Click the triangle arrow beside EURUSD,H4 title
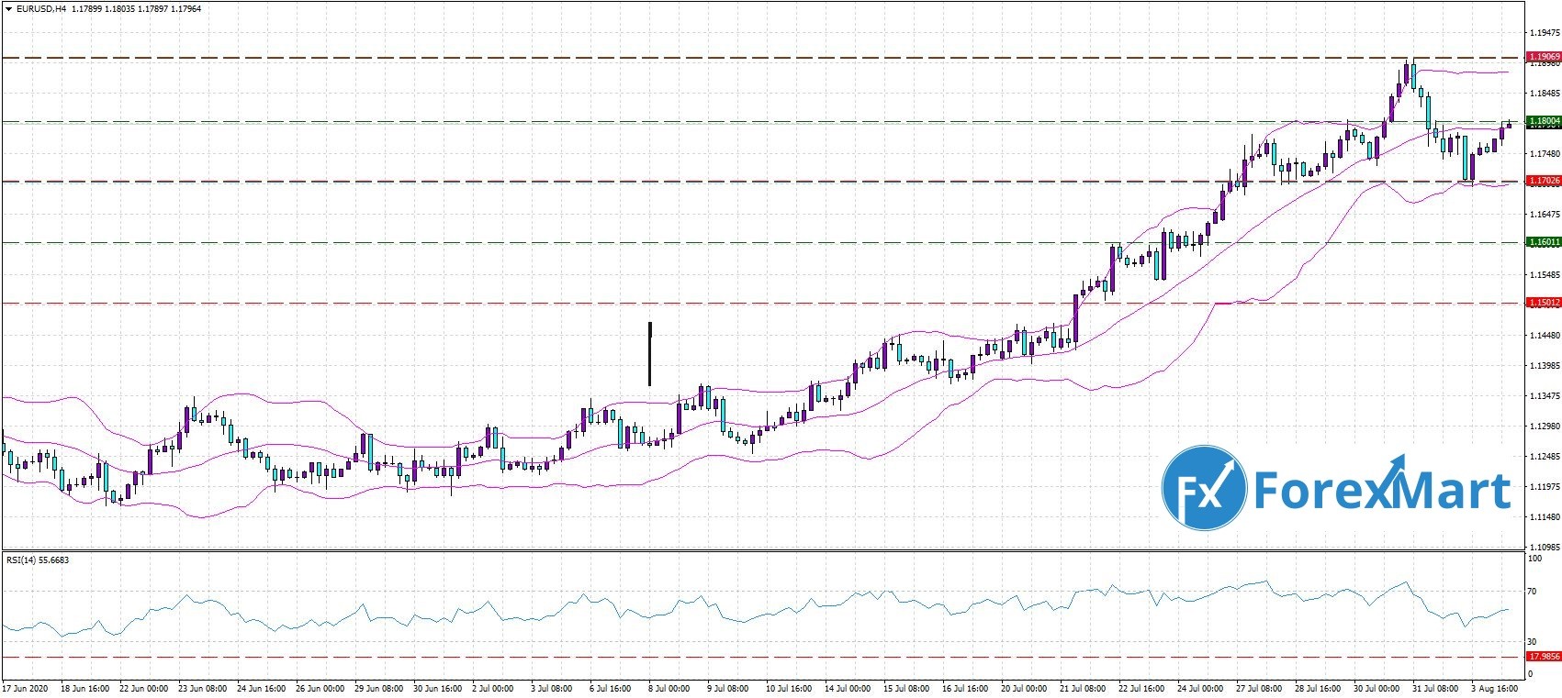Screen dimensions: 1562x698 7,9
